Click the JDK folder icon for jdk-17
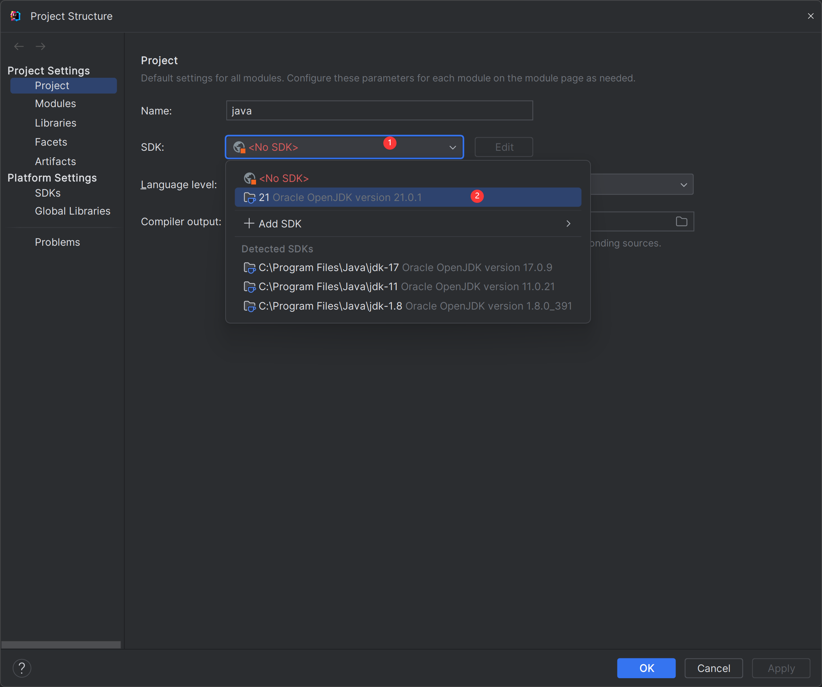The height and width of the screenshot is (687, 822). (249, 268)
